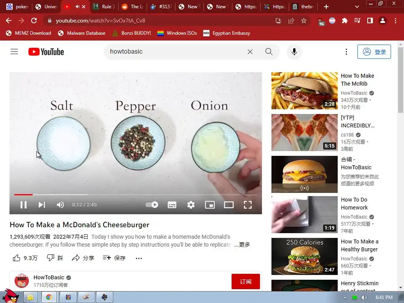Open Windows ISOs bookmark
The height and width of the screenshot is (303, 404).
coord(177,33)
